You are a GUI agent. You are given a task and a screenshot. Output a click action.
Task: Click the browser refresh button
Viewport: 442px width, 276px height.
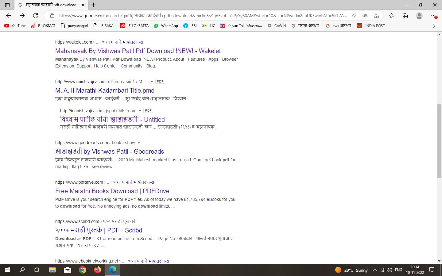(36, 16)
